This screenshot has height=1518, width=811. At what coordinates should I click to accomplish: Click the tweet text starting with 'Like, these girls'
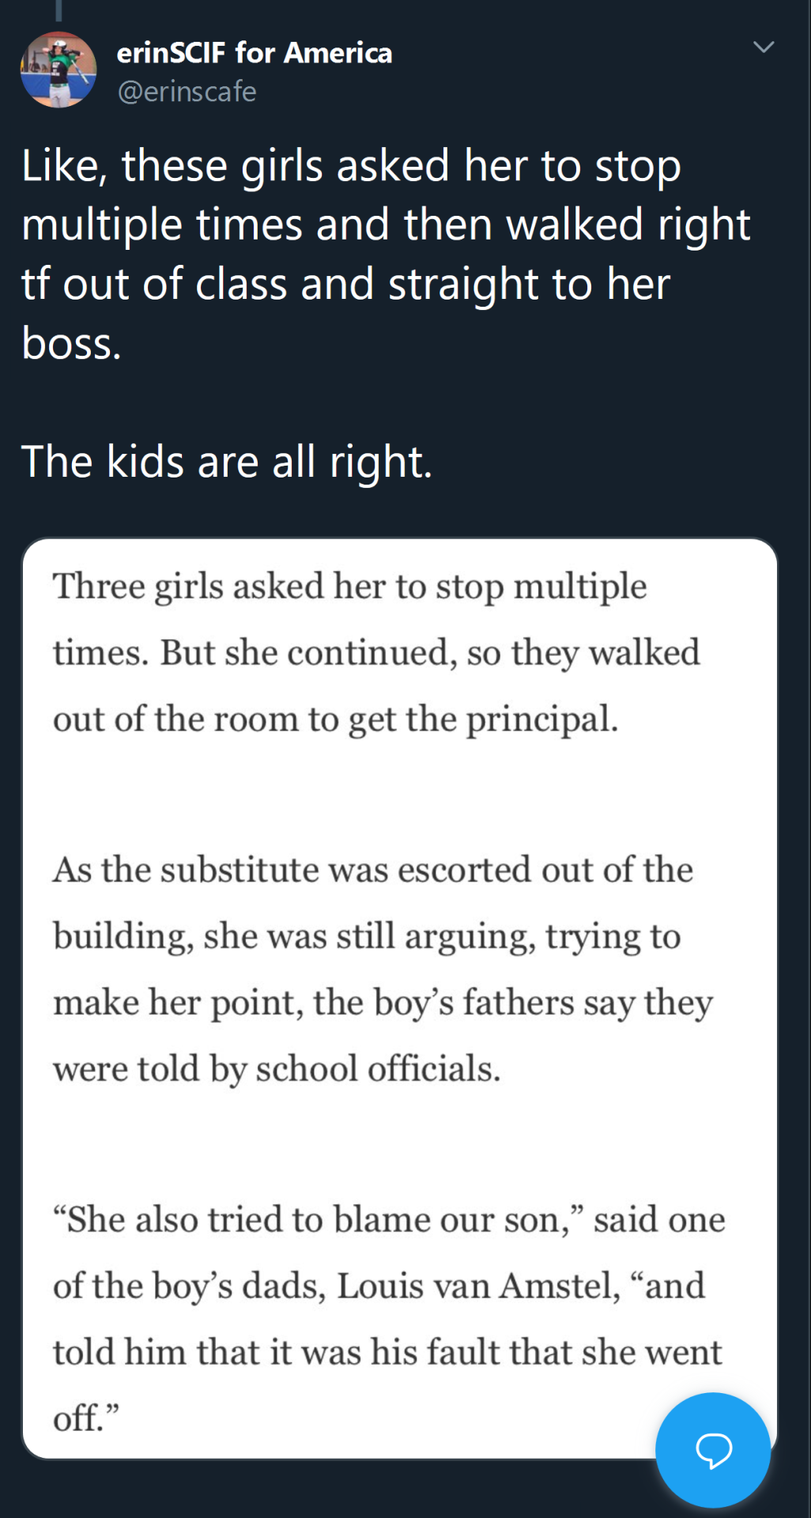[350, 168]
